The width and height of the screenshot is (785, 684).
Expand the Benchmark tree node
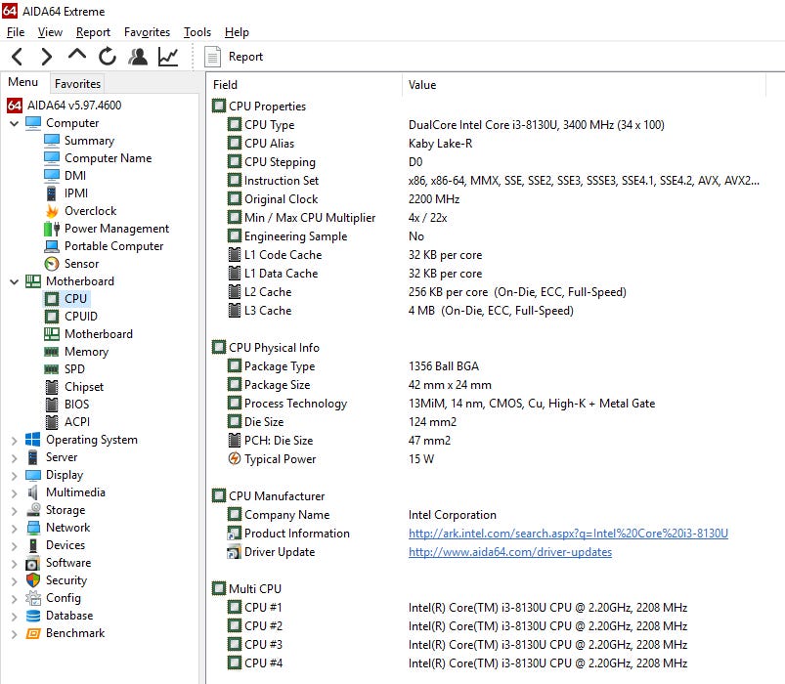[15, 633]
